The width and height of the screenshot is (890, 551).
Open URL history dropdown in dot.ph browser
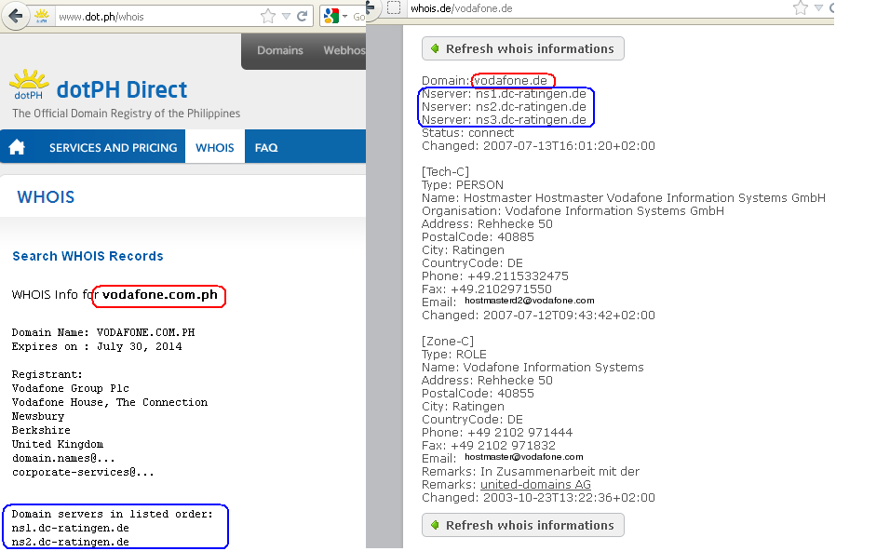pyautogui.click(x=286, y=17)
